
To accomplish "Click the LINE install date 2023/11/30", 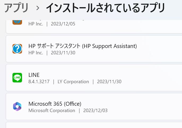I will click(x=109, y=82).
